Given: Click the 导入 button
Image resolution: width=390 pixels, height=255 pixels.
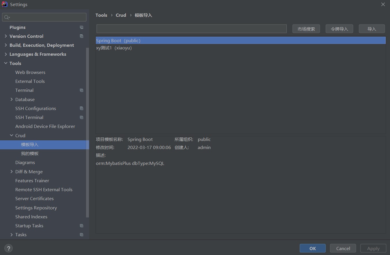Looking at the screenshot, I should coord(372,29).
